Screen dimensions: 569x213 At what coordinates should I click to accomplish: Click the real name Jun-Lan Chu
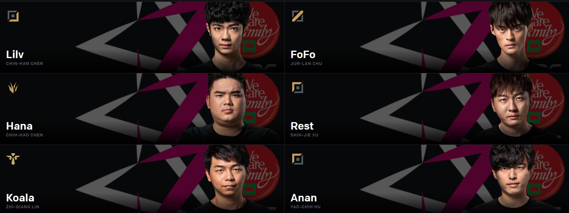point(306,63)
